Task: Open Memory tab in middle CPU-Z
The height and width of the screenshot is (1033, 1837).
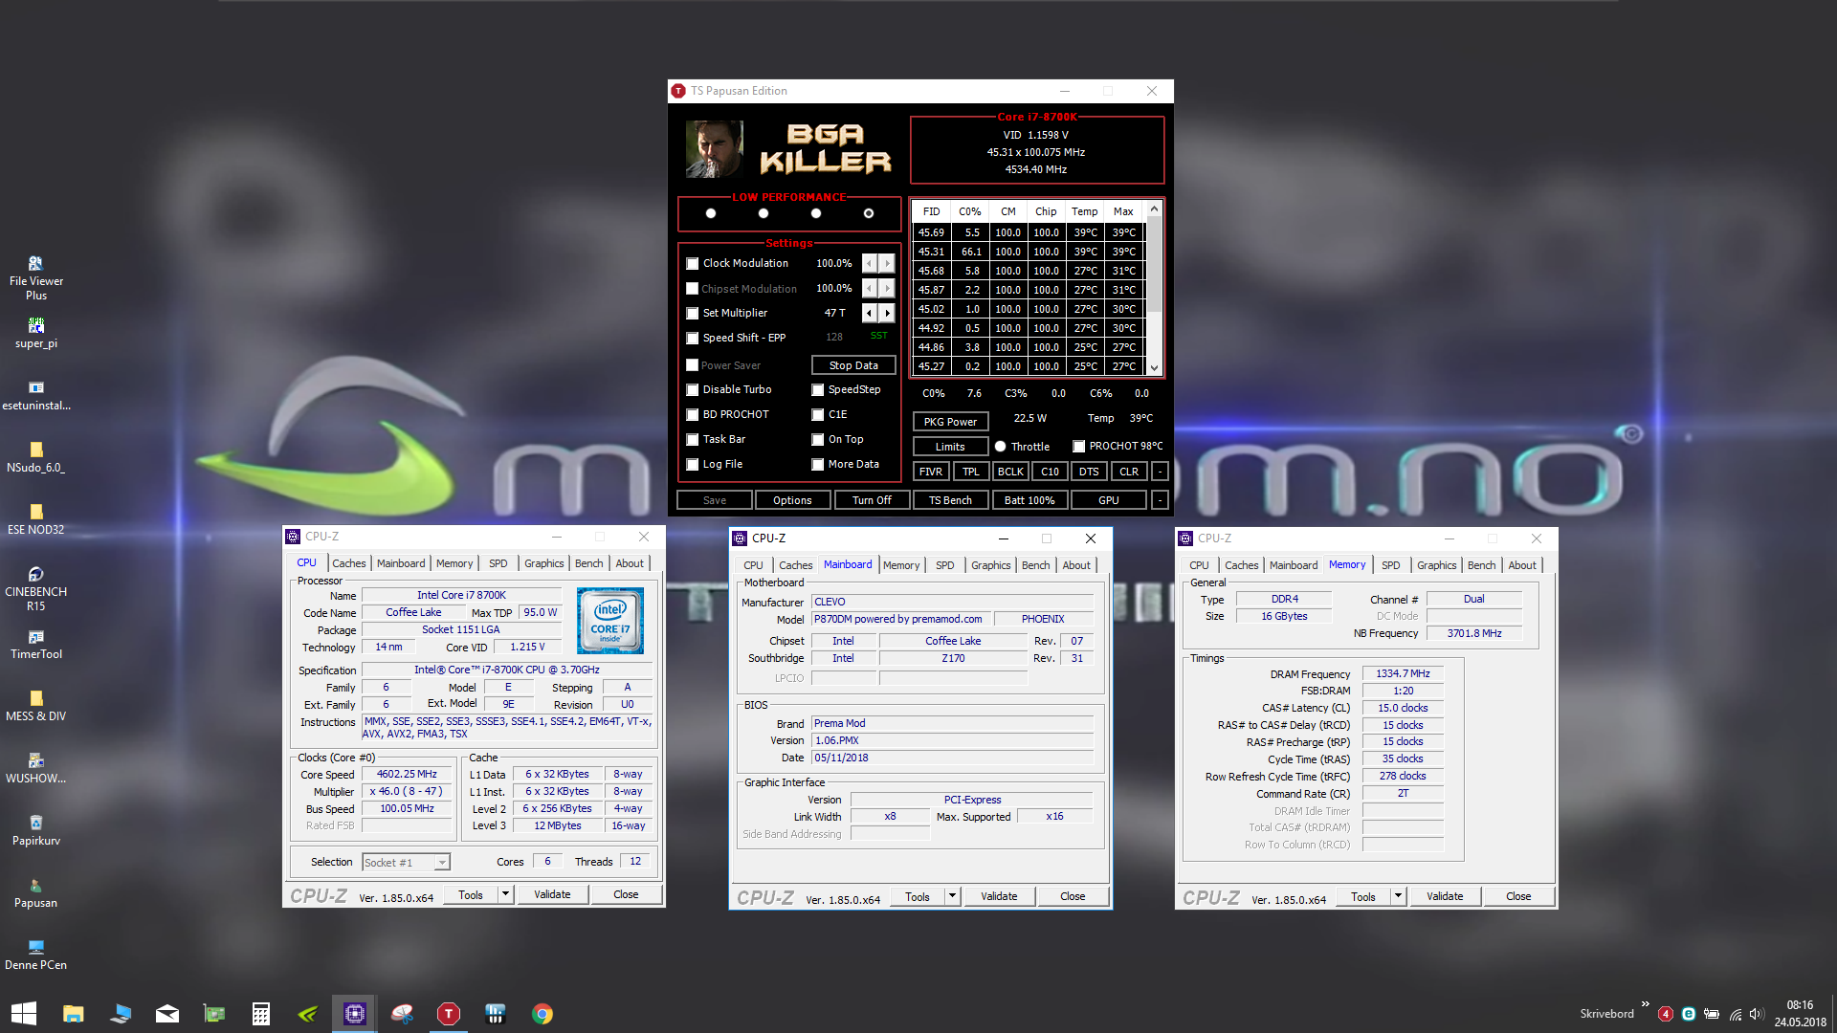Action: (901, 565)
